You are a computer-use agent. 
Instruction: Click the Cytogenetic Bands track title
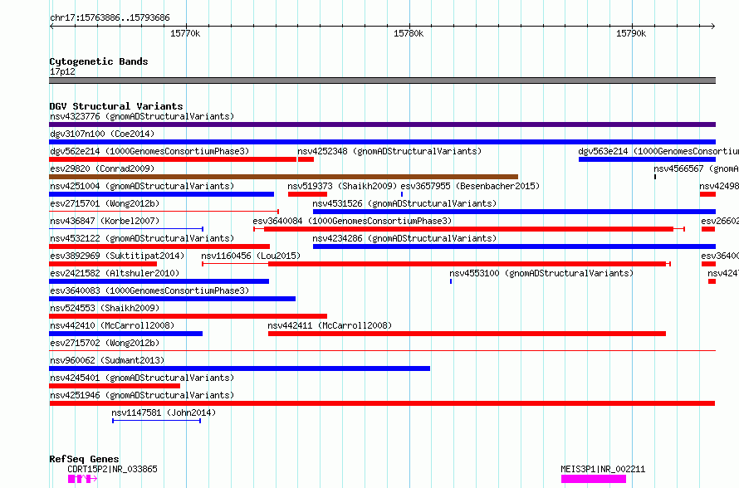99,61
